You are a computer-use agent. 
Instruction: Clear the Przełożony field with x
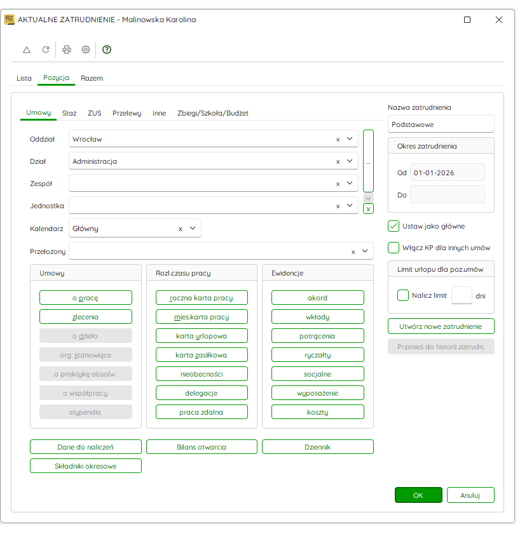[x=353, y=251]
